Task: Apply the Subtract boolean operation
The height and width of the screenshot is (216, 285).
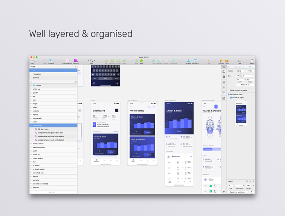Action: pyautogui.click(x=159, y=61)
